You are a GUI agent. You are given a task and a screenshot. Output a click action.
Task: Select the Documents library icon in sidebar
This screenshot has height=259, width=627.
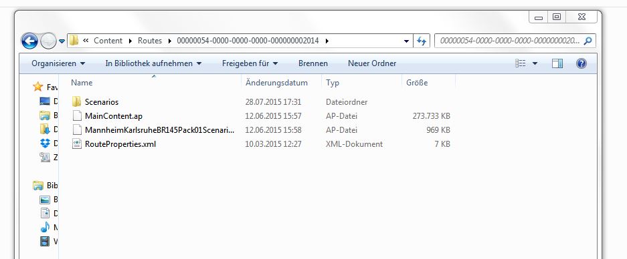pyautogui.click(x=45, y=213)
